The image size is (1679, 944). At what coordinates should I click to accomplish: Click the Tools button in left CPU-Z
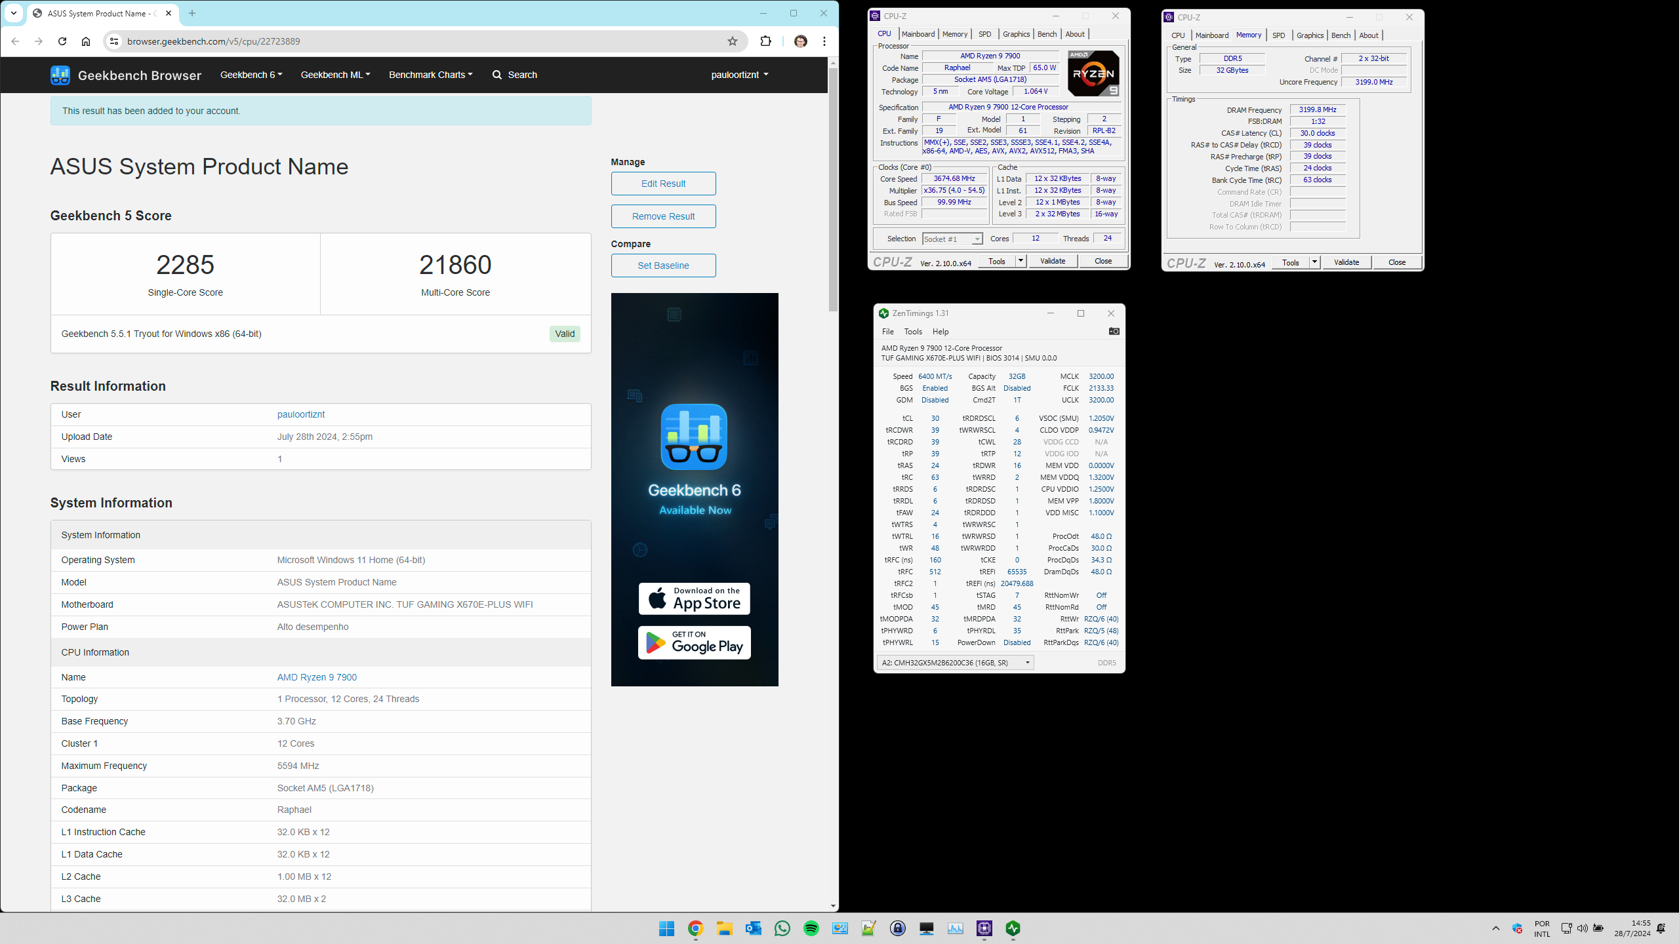997,261
